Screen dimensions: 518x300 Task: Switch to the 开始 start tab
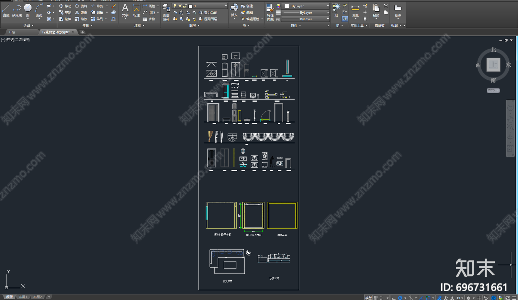click(x=12, y=32)
